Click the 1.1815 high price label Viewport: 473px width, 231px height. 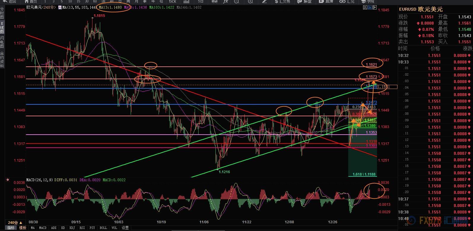(99, 16)
